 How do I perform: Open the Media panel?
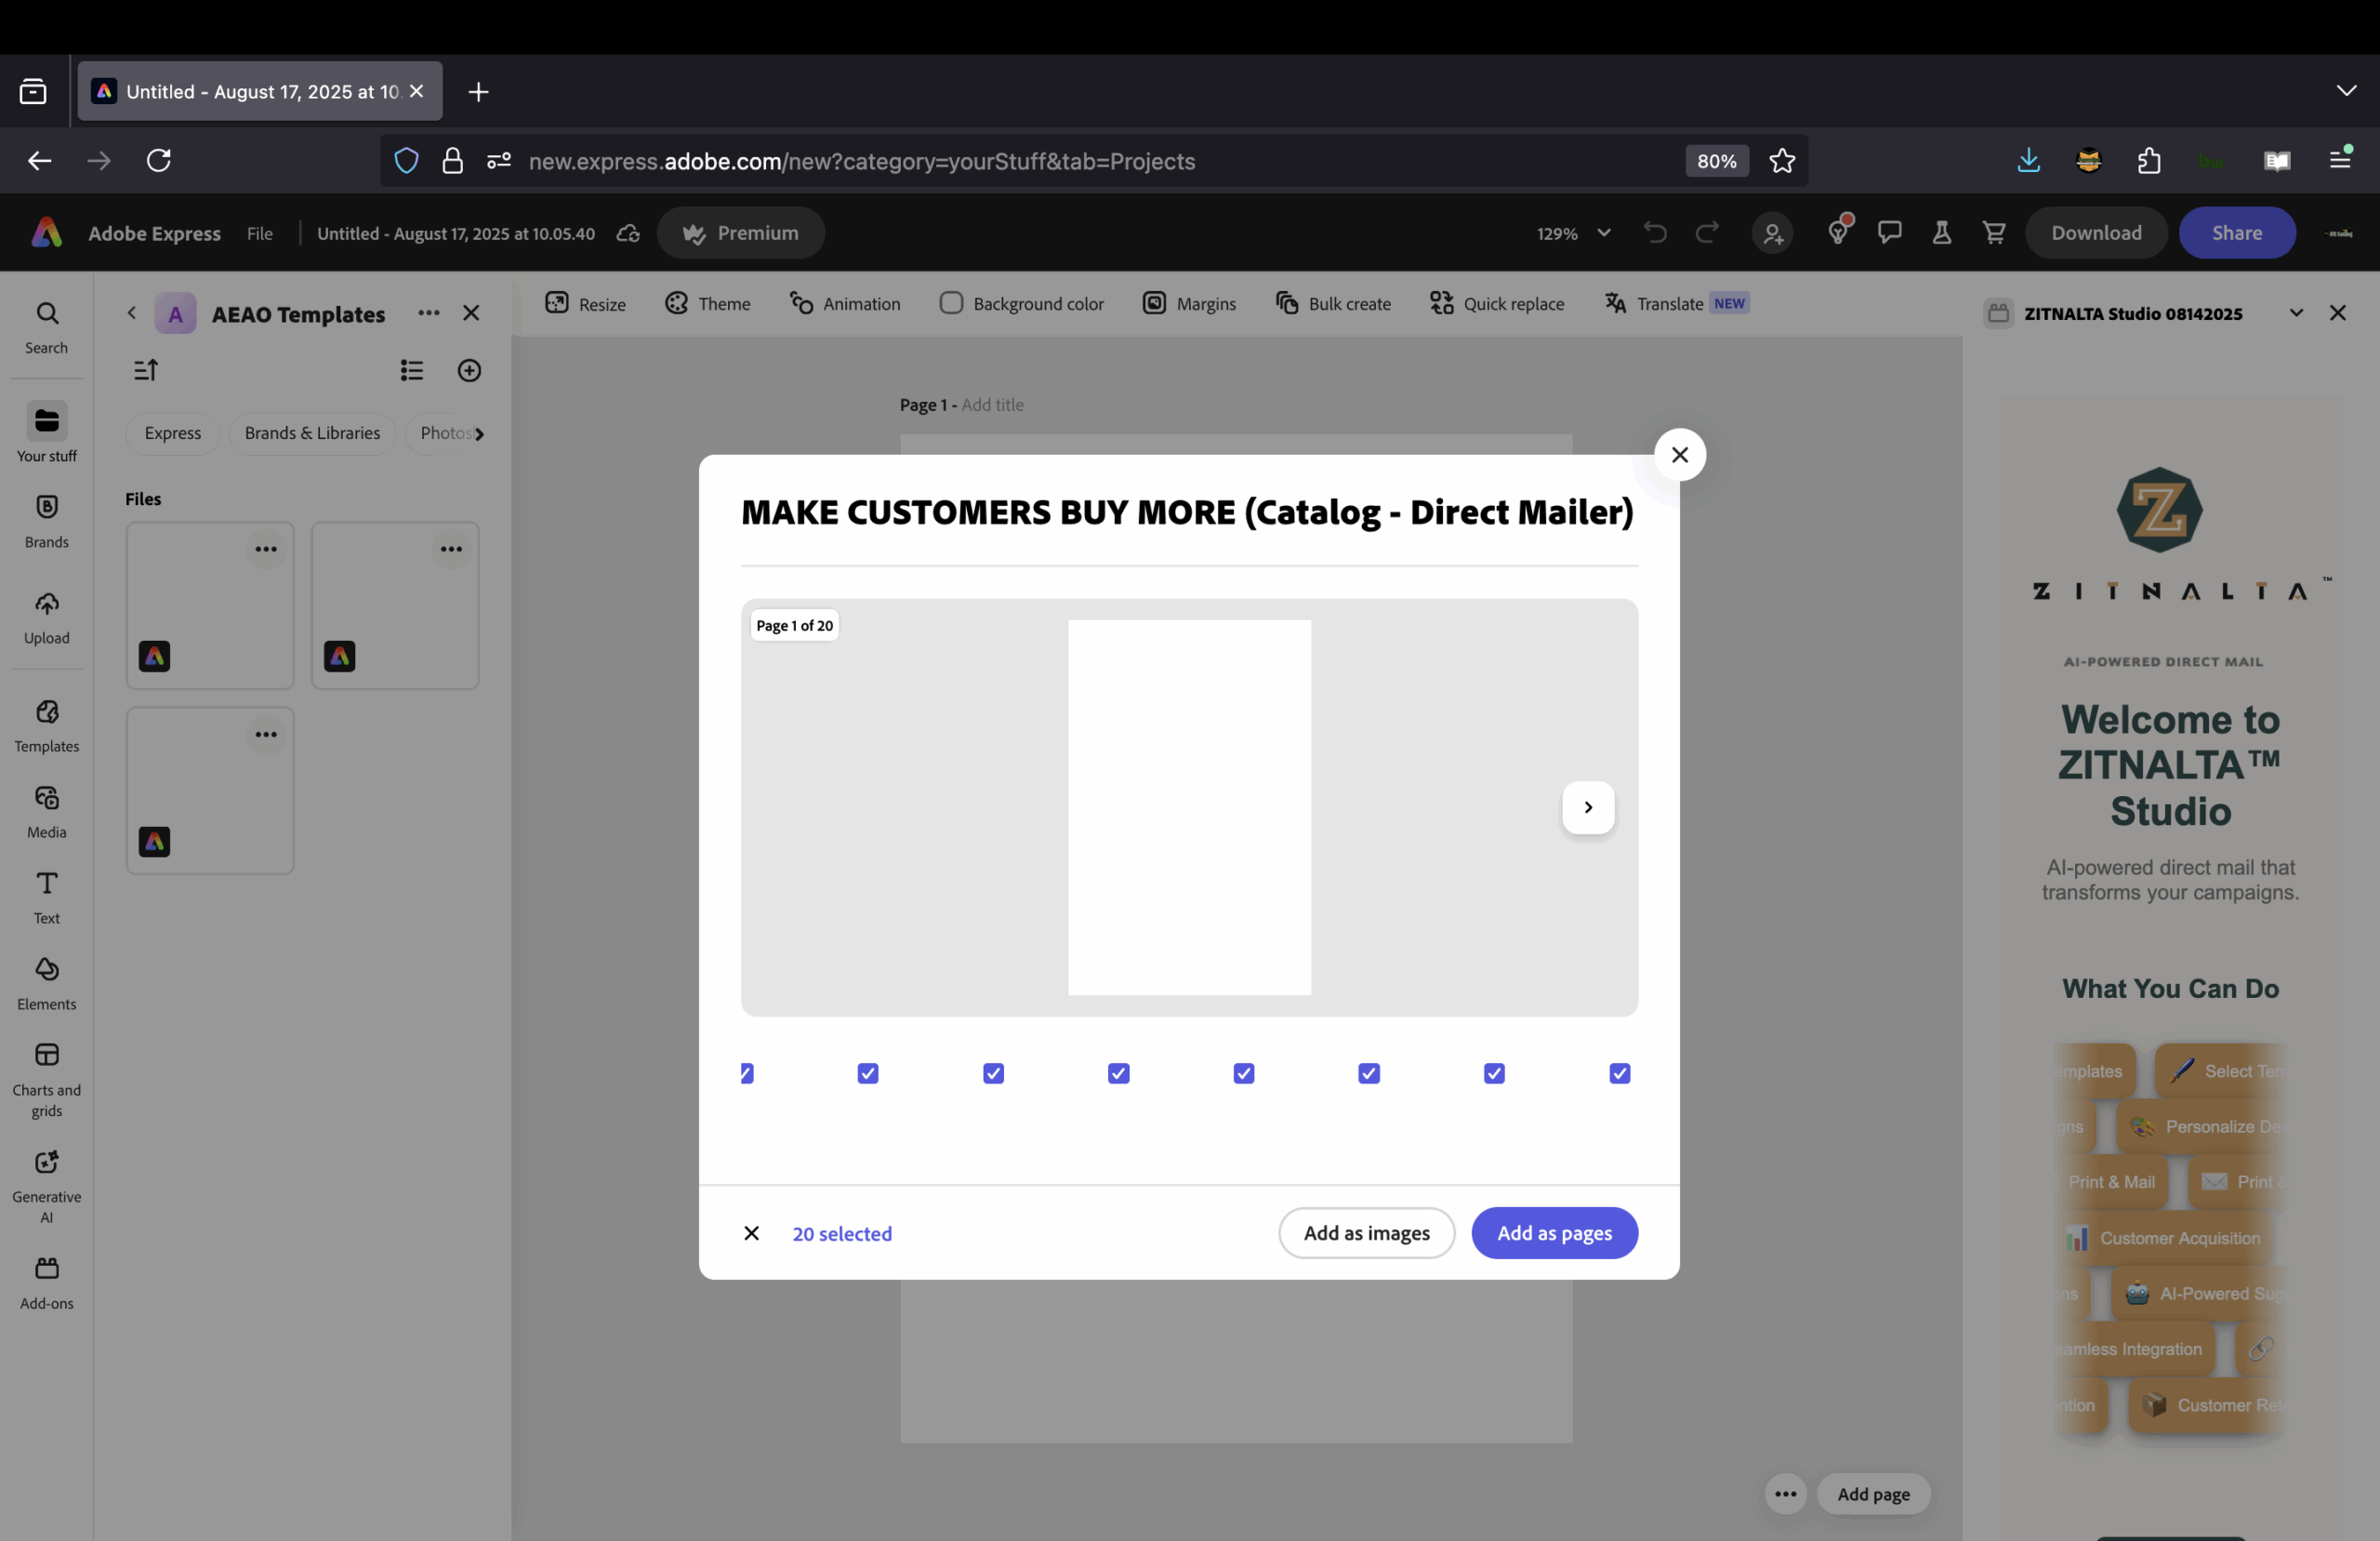[46, 812]
